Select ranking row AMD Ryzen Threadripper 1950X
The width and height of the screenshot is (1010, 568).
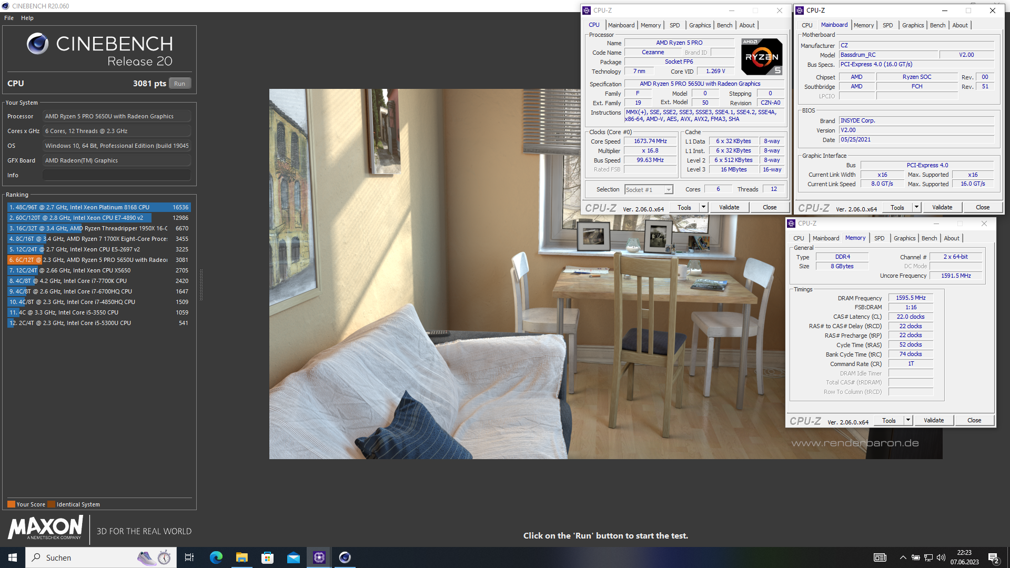coord(99,228)
